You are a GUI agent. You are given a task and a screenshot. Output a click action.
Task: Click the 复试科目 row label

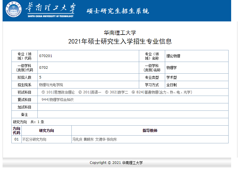point(25,100)
